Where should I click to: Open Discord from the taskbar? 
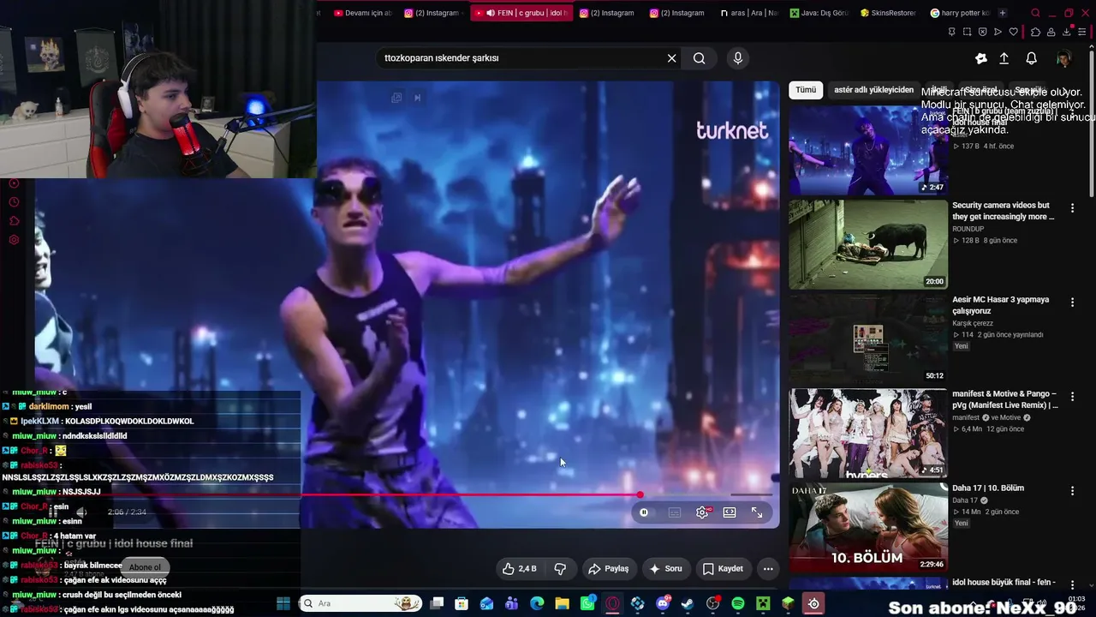(663, 604)
